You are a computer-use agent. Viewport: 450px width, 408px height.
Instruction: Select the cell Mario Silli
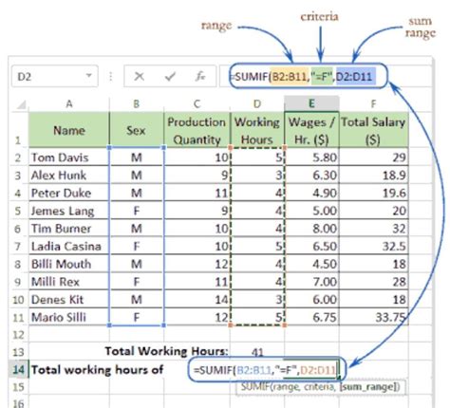pyautogui.click(x=69, y=317)
